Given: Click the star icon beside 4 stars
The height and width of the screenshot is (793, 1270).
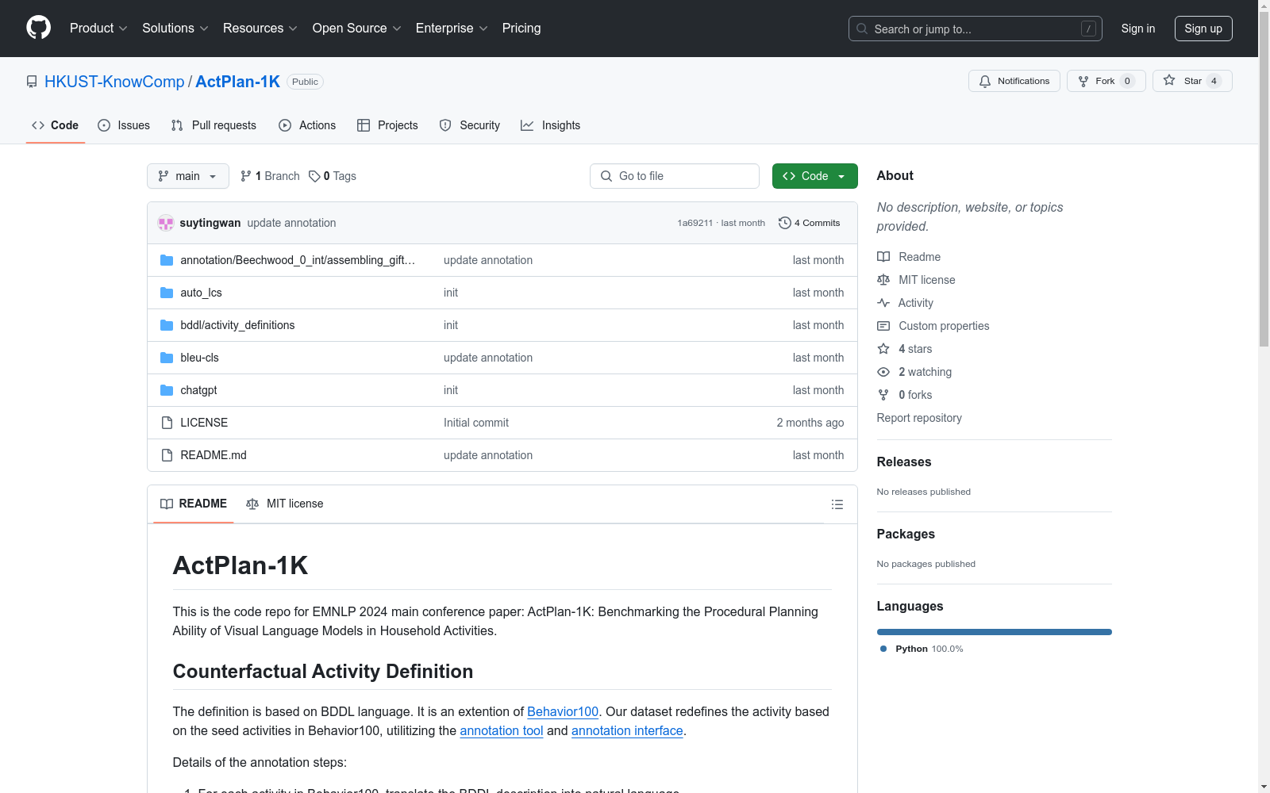Looking at the screenshot, I should click(883, 349).
